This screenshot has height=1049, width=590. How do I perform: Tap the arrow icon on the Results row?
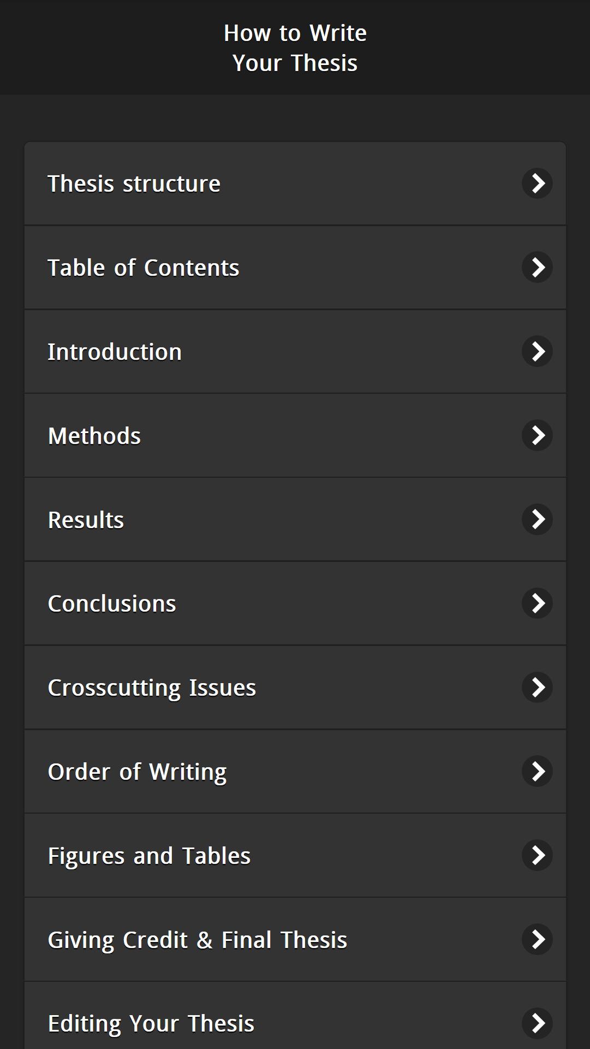click(538, 519)
